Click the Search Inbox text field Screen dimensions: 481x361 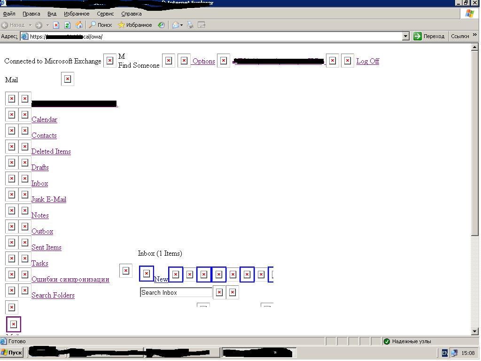(x=176, y=292)
